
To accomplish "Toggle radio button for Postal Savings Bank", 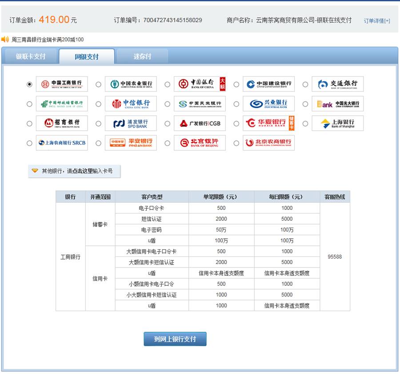I will (29, 104).
